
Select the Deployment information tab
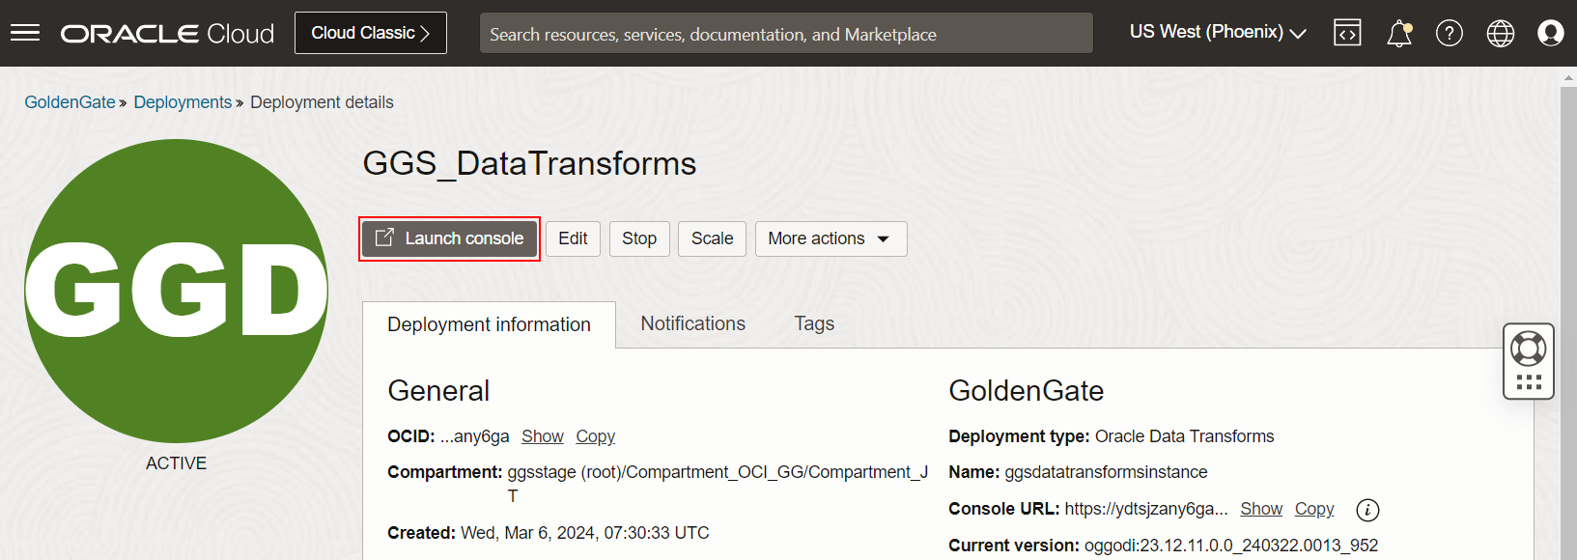[489, 324]
